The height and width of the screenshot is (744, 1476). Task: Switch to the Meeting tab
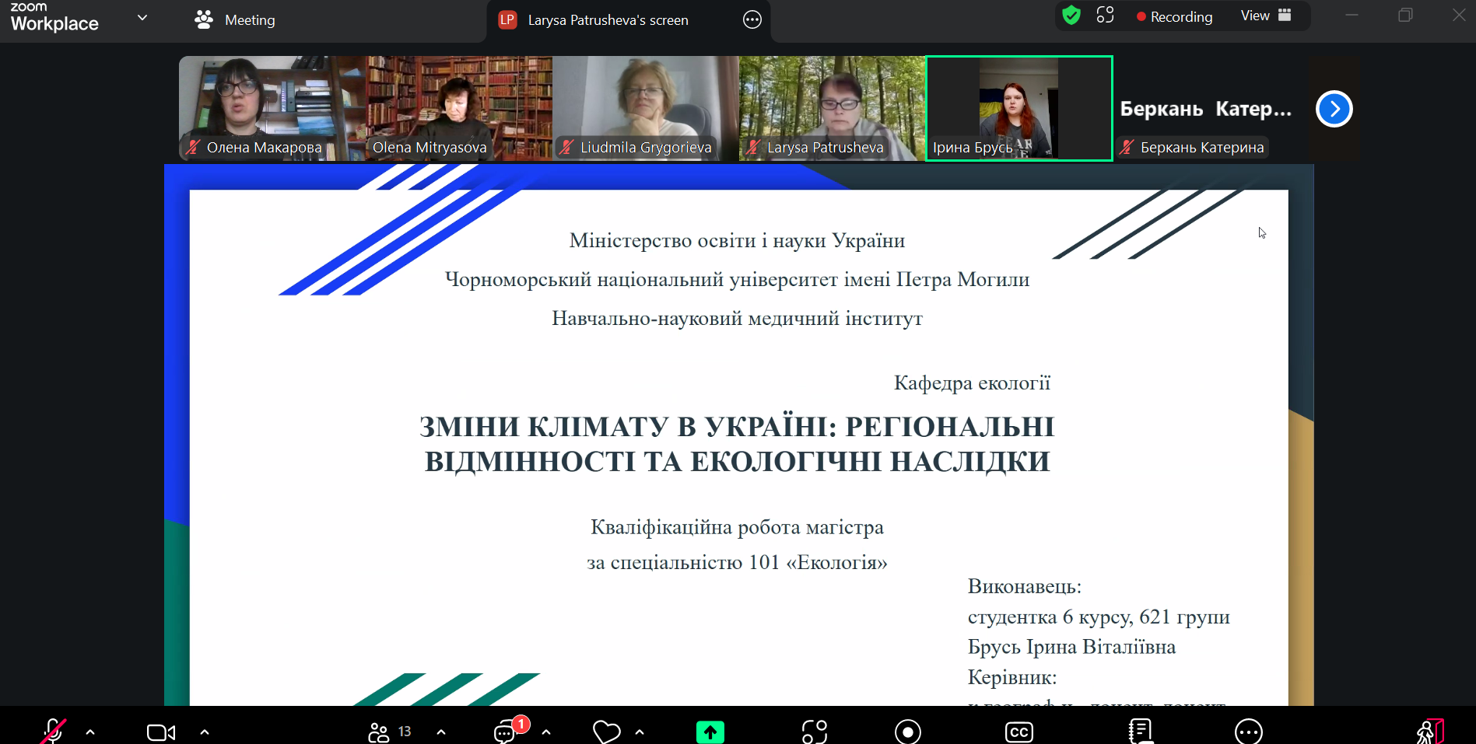pyautogui.click(x=235, y=20)
